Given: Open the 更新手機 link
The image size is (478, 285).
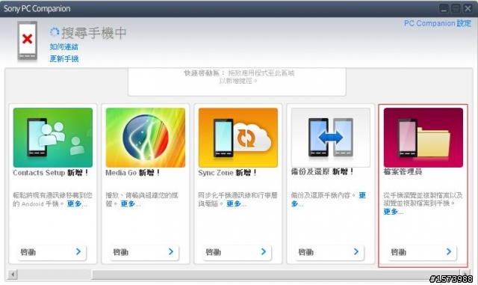Looking at the screenshot, I should 64,58.
